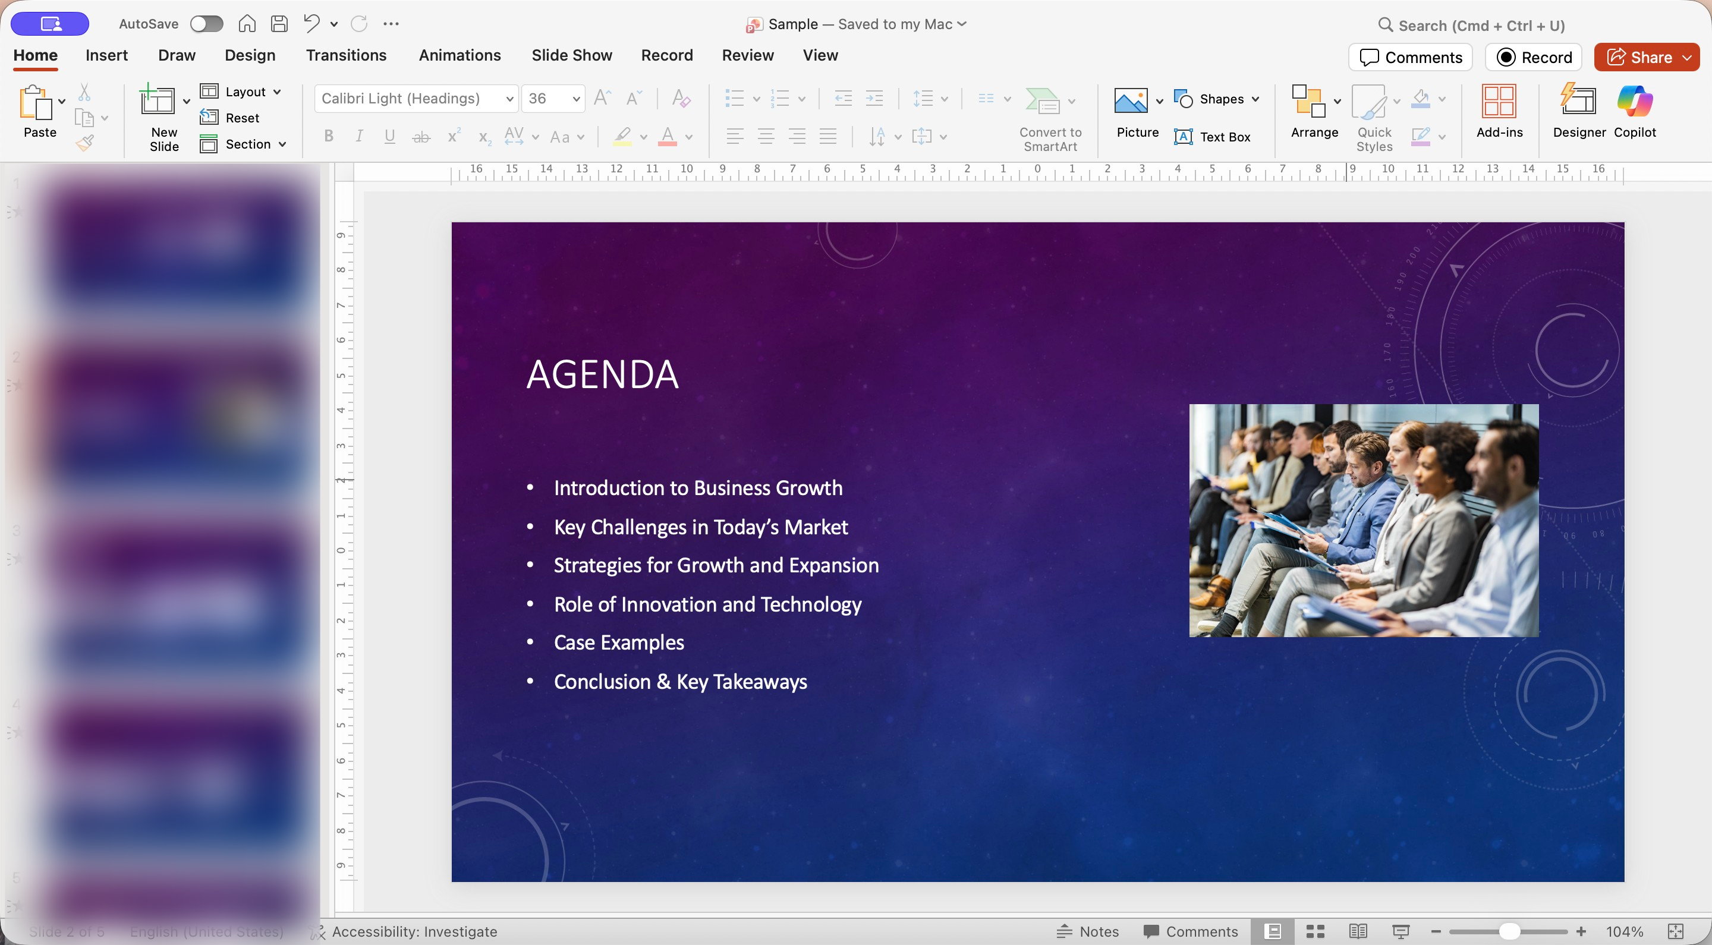Click the Save icon in title bar
The width and height of the screenshot is (1712, 945).
(x=279, y=24)
